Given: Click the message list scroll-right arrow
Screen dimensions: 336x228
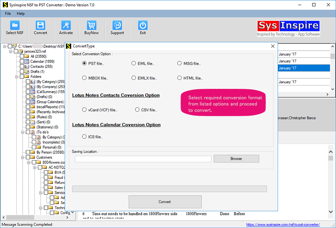Looking at the screenshot, I should [x=327, y=94].
